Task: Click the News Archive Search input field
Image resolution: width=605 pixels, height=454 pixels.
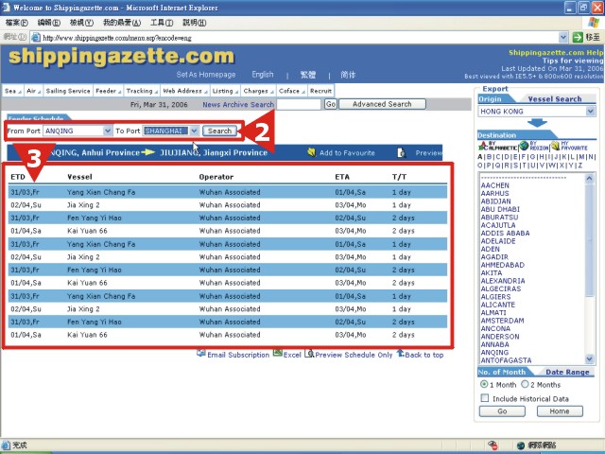Action: click(299, 104)
